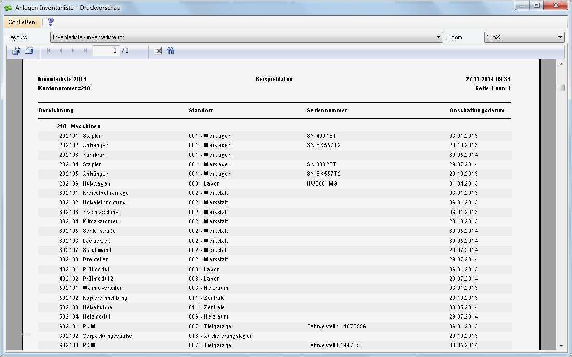The height and width of the screenshot is (357, 572).
Task: Jump to last page arrow
Action: (x=85, y=51)
